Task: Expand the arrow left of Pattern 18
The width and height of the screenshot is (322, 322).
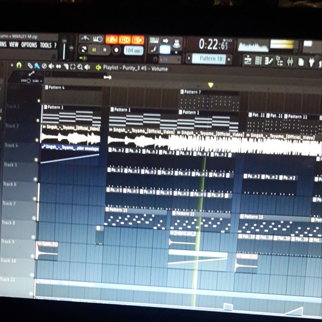Action: [x=189, y=59]
